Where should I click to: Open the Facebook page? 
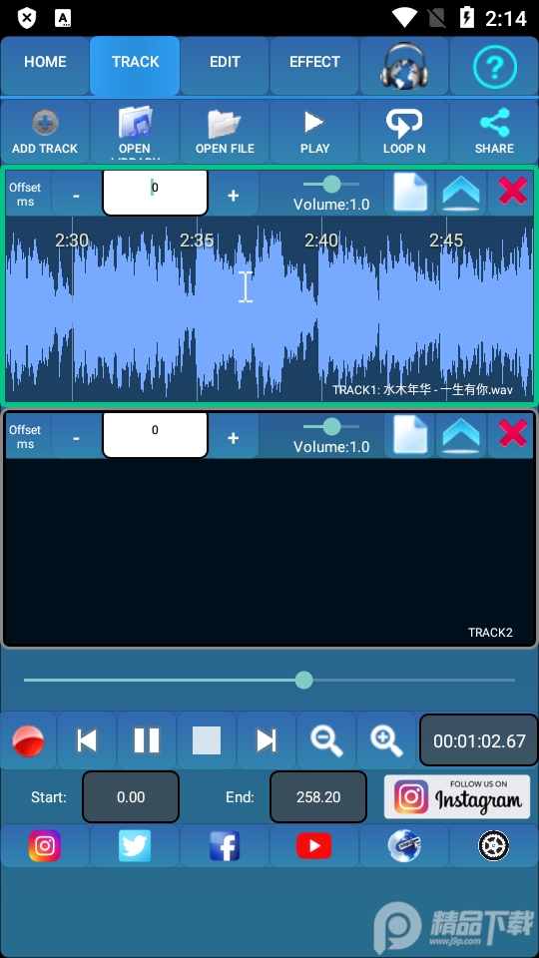tap(225, 845)
